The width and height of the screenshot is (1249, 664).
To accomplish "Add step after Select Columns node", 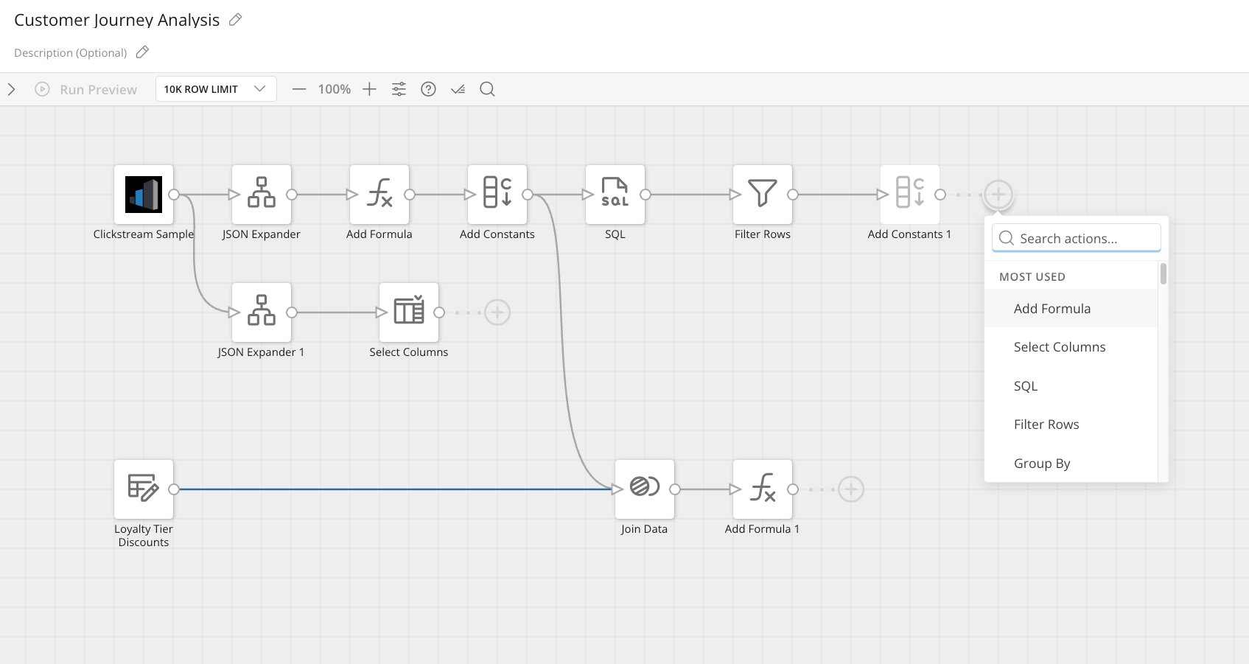I will coord(497,312).
